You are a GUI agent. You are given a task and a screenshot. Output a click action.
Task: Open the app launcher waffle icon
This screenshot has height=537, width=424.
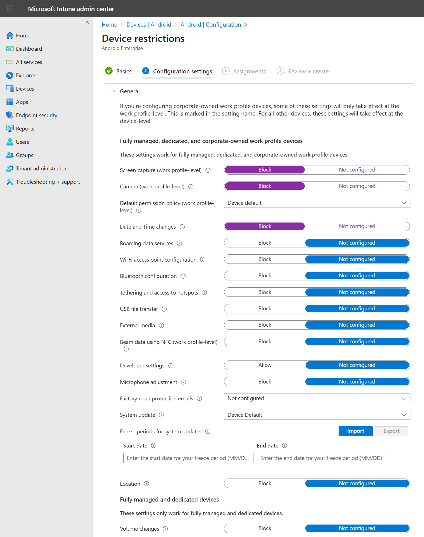(10, 8)
